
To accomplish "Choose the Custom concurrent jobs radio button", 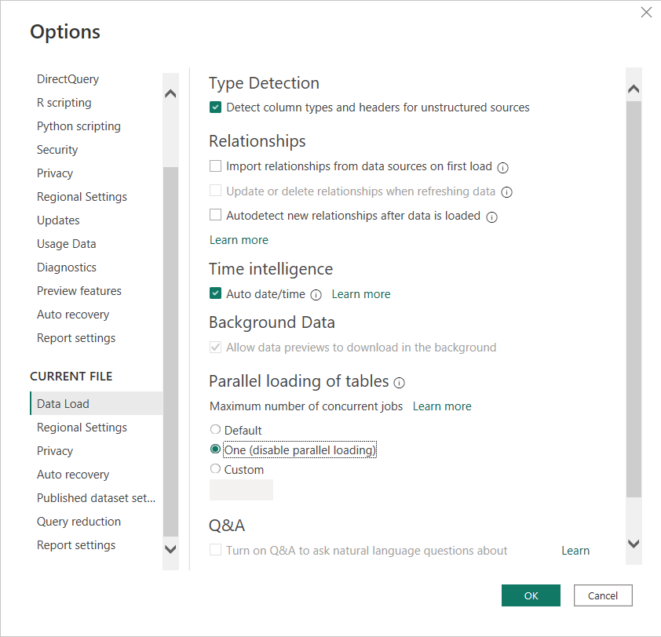I will (215, 468).
